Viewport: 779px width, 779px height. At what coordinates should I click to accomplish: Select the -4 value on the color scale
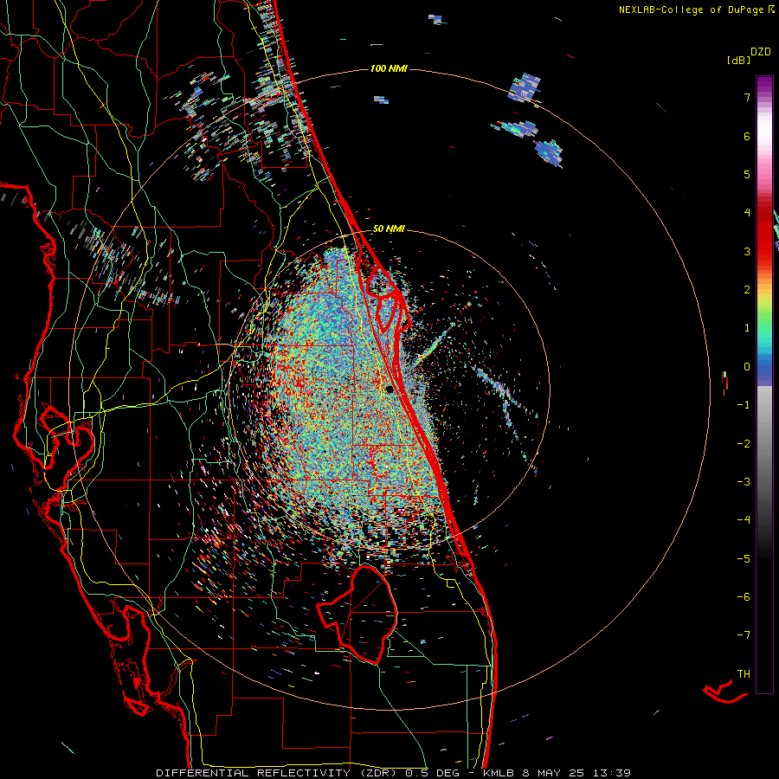tap(744, 520)
